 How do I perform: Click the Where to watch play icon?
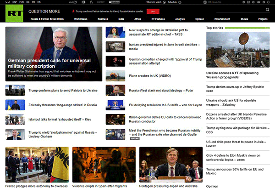(164, 2)
